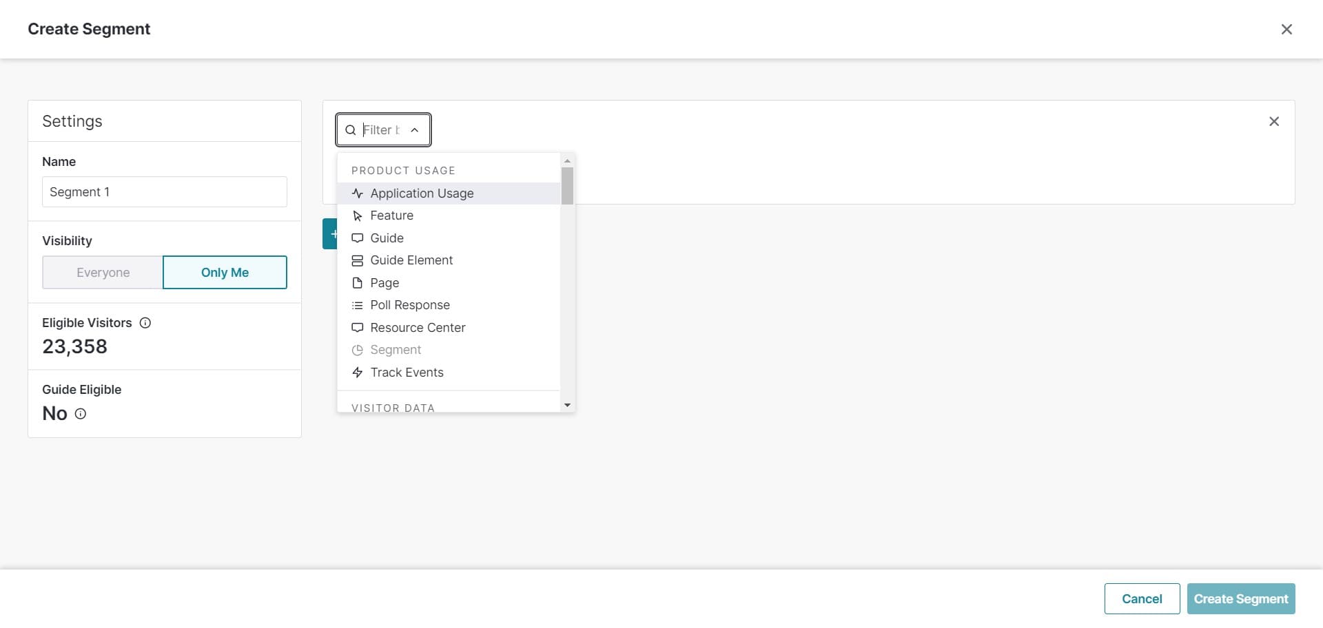Click the info icon next to Eligible Visitors

pos(145,322)
